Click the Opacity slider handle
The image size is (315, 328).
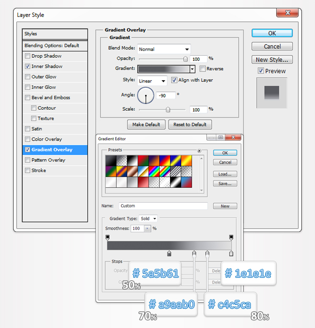(185, 59)
